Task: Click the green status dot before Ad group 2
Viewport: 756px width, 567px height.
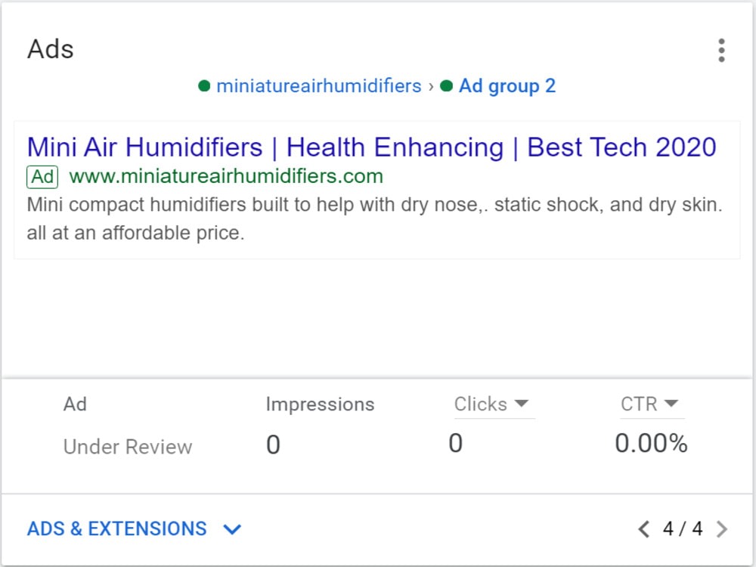Action: (x=447, y=86)
